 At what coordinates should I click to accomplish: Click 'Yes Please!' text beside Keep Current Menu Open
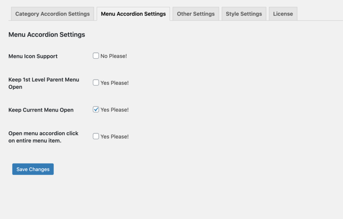(x=115, y=110)
